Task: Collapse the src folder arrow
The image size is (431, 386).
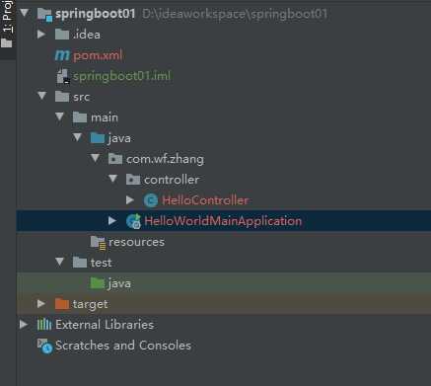Action: tap(41, 96)
